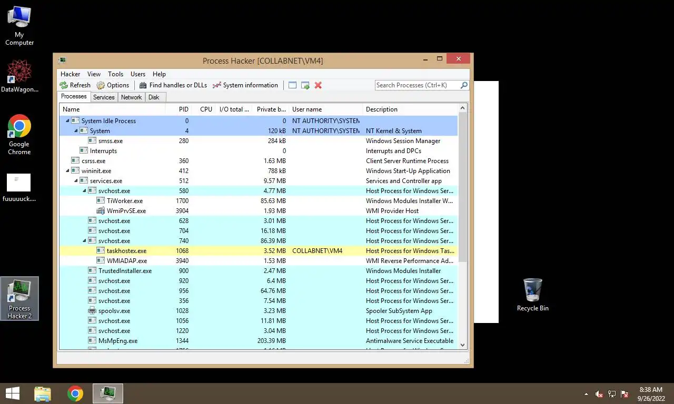This screenshot has width=674, height=404.
Task: Click process list scrollbar down arrow
Action: (x=463, y=345)
